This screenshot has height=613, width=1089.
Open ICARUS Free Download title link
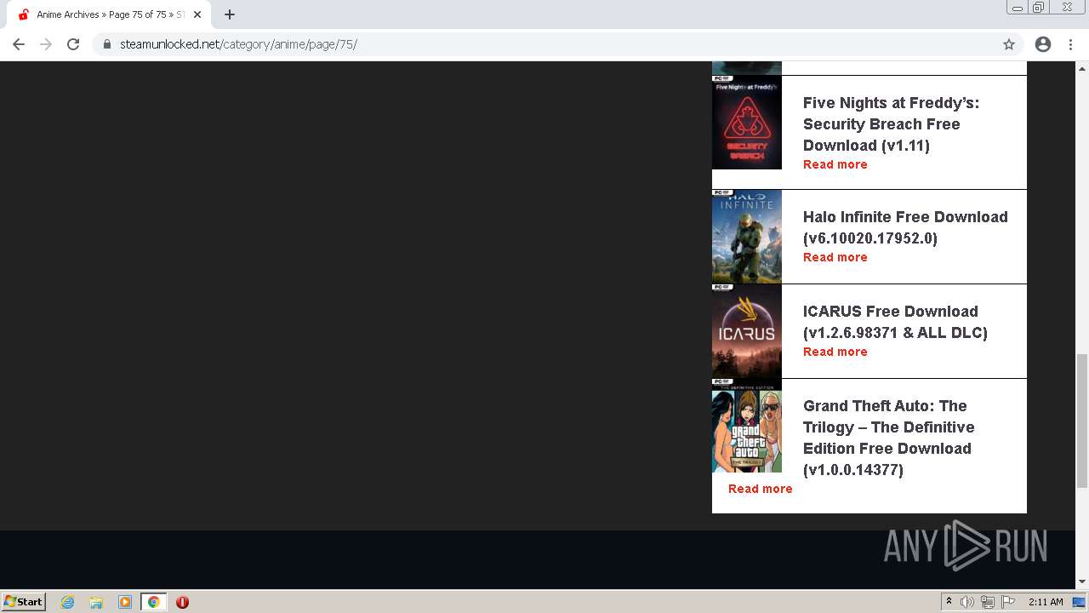[x=895, y=322]
